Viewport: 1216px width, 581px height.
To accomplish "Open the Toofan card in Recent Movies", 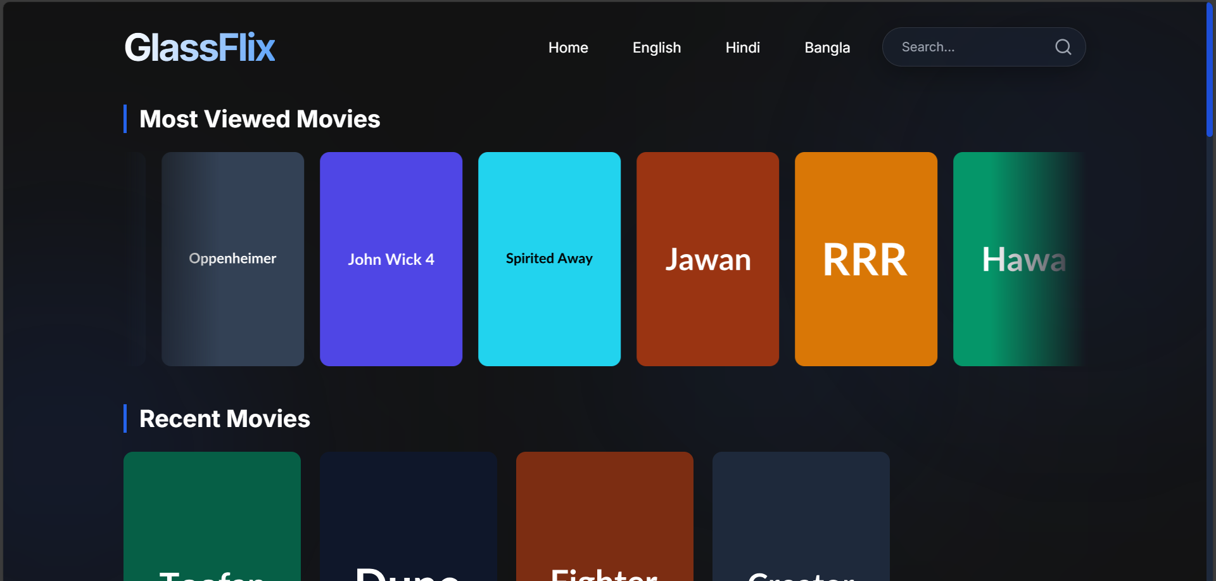I will coord(212,516).
